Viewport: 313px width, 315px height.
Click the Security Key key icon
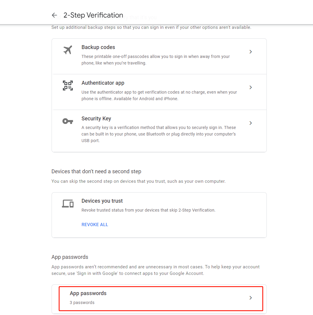pos(68,121)
